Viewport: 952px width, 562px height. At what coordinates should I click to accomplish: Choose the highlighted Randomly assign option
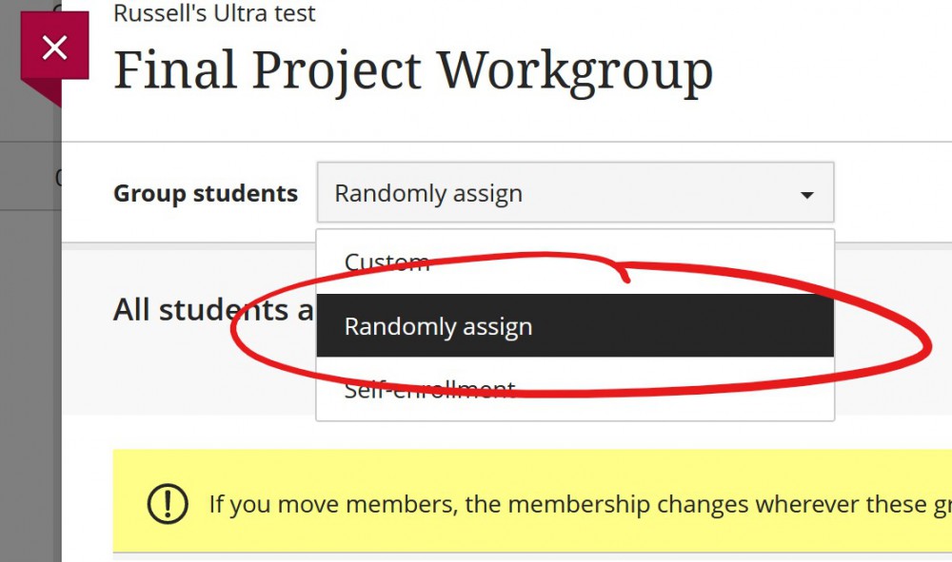click(x=438, y=325)
